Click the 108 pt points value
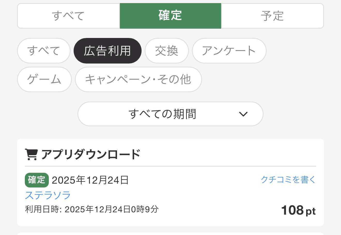This screenshot has height=235, width=341. (298, 210)
